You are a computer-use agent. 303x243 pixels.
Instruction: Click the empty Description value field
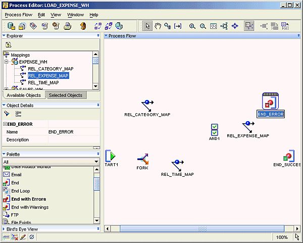click(x=74, y=139)
